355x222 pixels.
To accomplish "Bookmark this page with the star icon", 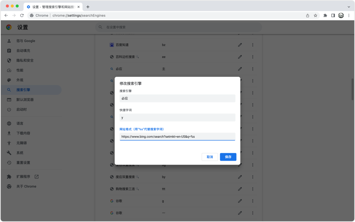I will (315, 16).
